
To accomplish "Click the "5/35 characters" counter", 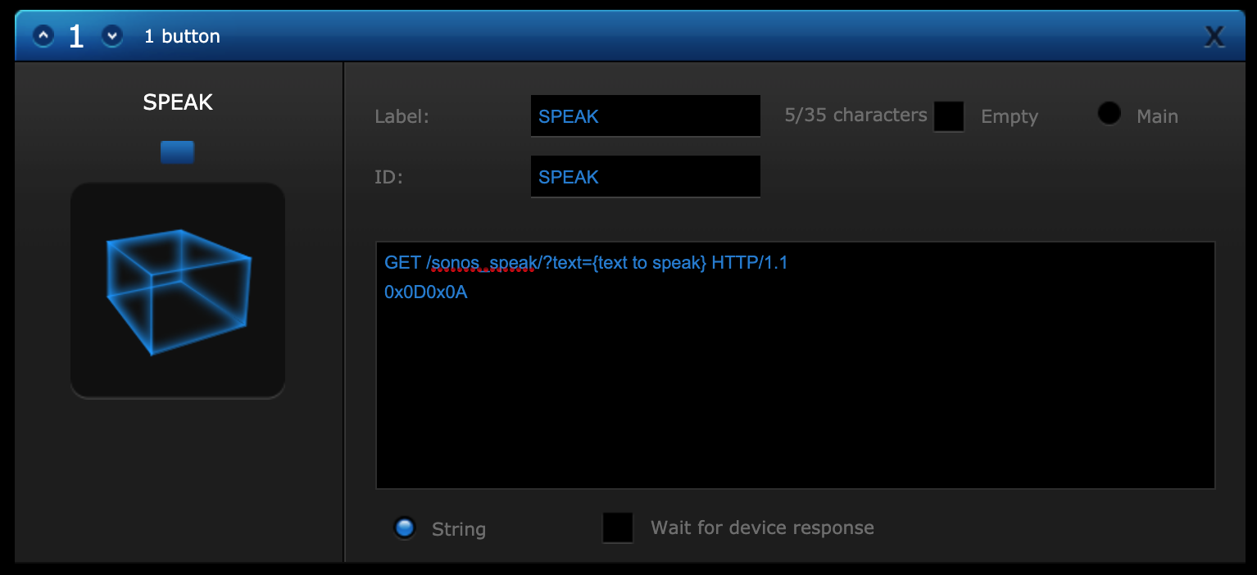I will pos(855,115).
